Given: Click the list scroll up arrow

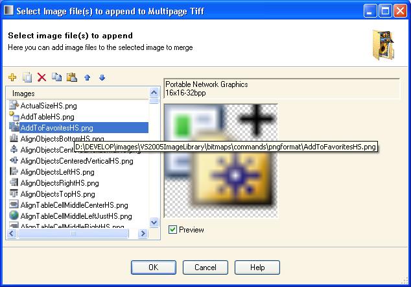Looking at the screenshot, I should [154, 92].
